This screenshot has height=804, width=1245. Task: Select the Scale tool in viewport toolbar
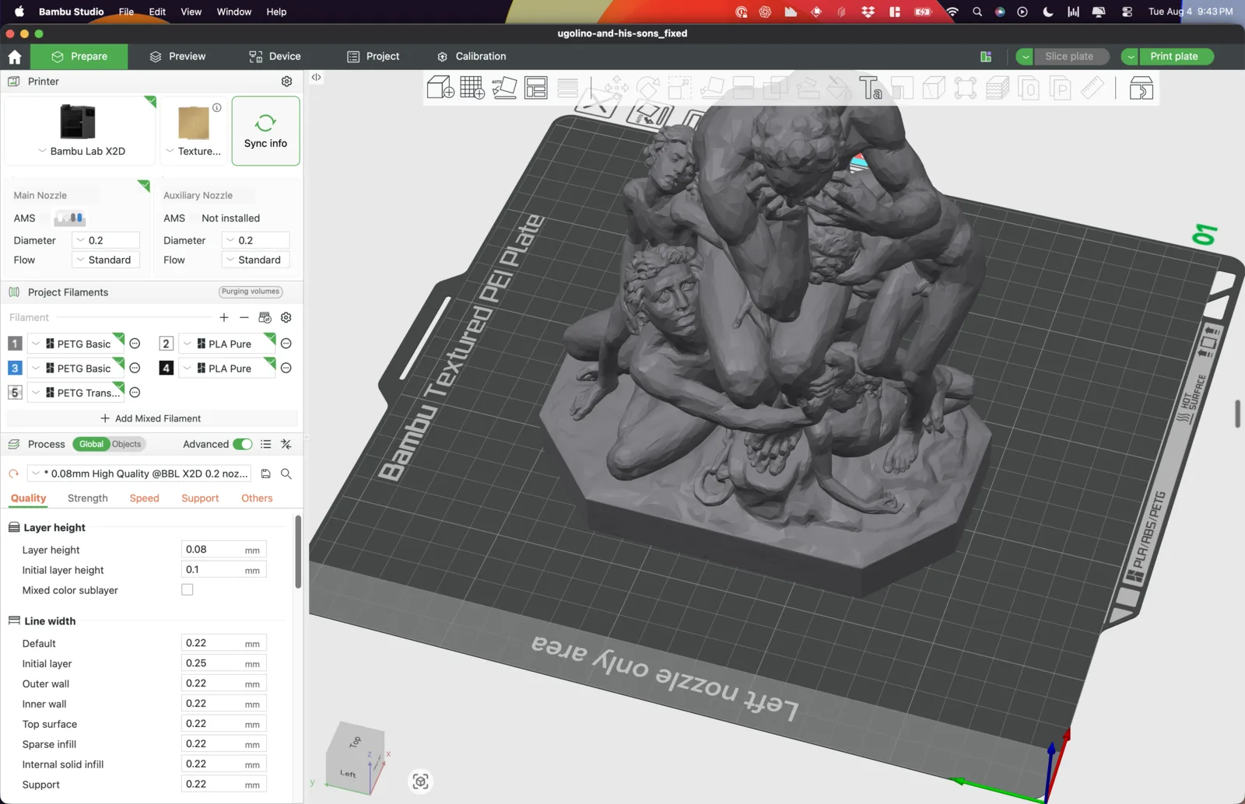[x=680, y=88]
